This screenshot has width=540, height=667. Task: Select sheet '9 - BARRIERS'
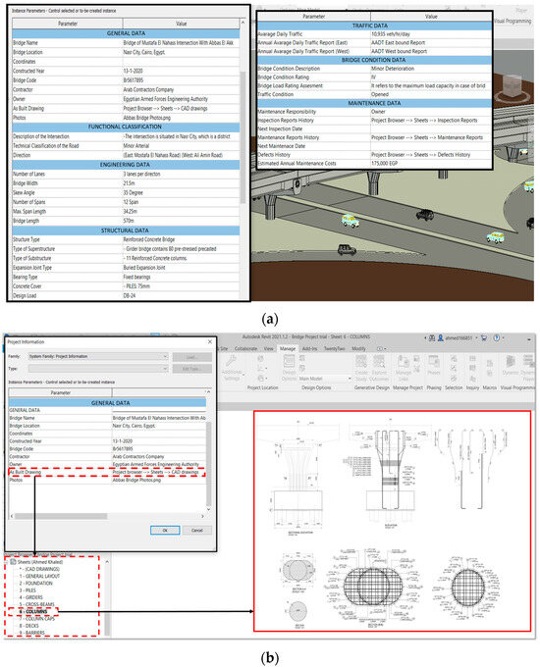(x=32, y=633)
